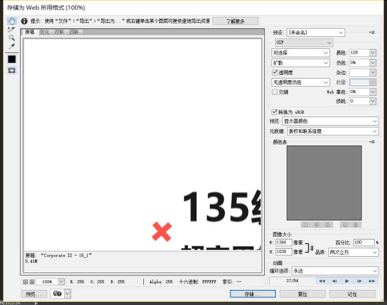Open the optimize panel flyout menu

(372, 32)
